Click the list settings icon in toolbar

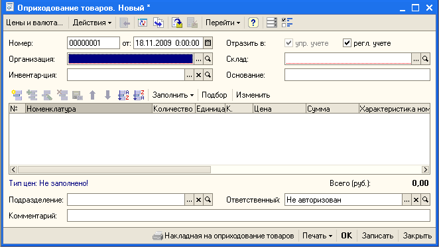pos(272,23)
